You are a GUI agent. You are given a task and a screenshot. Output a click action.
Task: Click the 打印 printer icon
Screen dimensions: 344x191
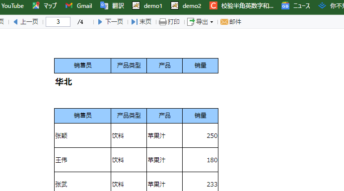click(162, 22)
